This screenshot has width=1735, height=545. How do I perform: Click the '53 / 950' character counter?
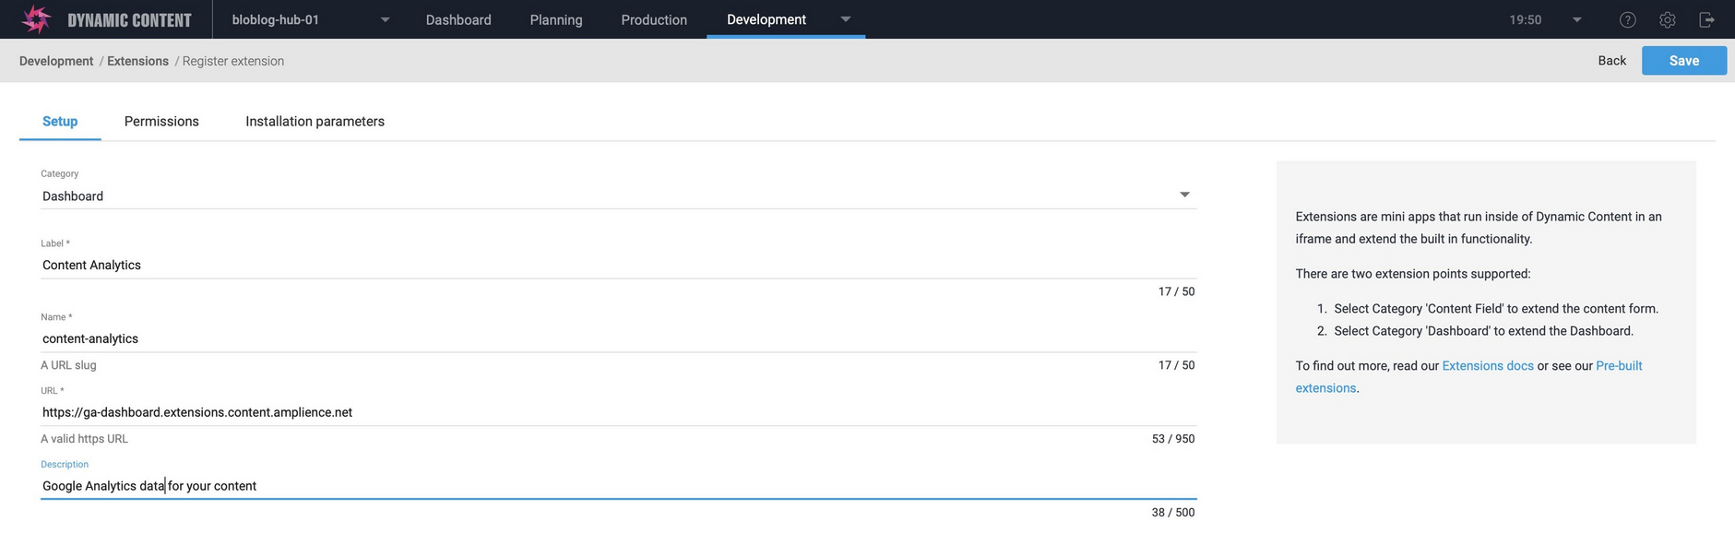click(x=1172, y=439)
